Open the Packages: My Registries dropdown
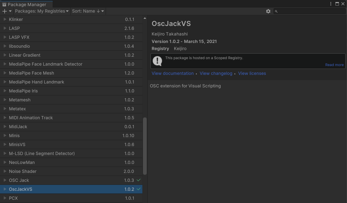347x203 pixels. [42, 11]
